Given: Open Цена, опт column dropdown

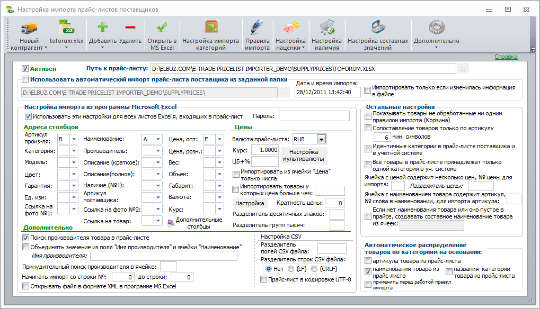Looking at the screenshot, I should coord(219,139).
